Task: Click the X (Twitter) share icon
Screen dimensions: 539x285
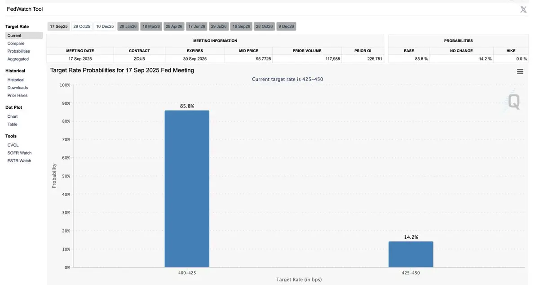Action: tap(523, 9)
